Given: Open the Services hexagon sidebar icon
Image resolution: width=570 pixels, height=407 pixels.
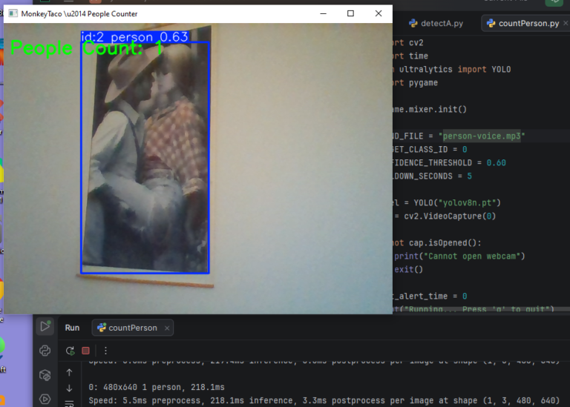Looking at the screenshot, I should point(45,399).
